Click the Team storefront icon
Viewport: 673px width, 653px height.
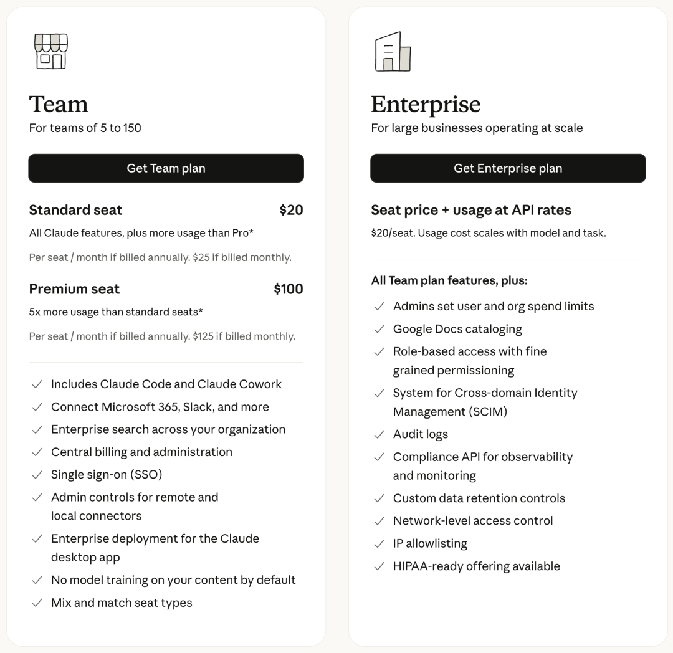pyautogui.click(x=51, y=52)
